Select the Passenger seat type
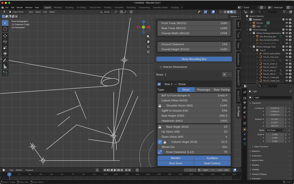 (x=204, y=90)
